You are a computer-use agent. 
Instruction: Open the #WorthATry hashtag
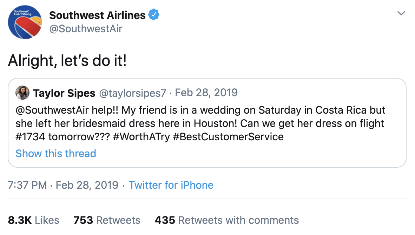point(141,136)
